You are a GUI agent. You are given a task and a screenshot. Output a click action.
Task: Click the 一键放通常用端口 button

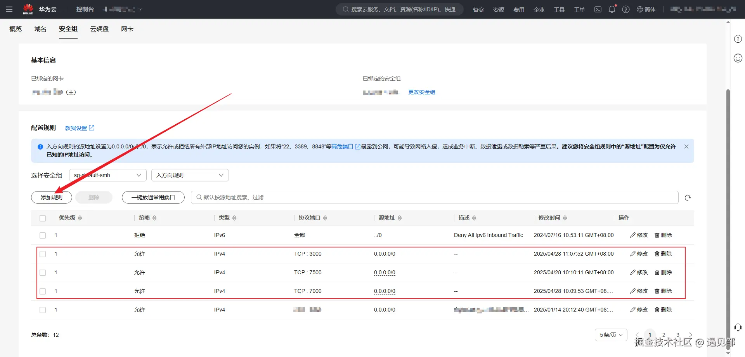(153, 197)
